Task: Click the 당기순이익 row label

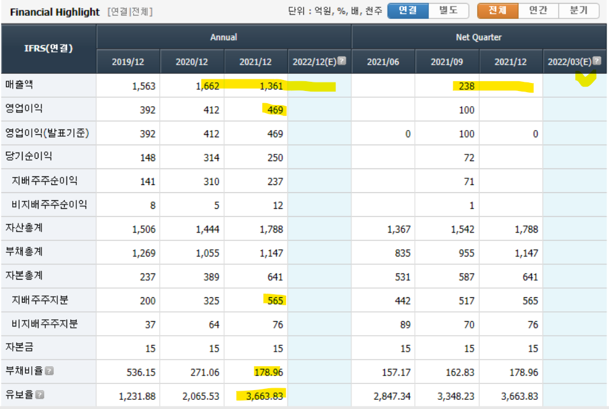Action: pos(29,156)
